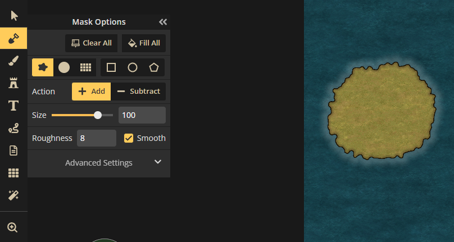454x242 pixels.
Task: Click Clear All button
Action: click(x=91, y=43)
